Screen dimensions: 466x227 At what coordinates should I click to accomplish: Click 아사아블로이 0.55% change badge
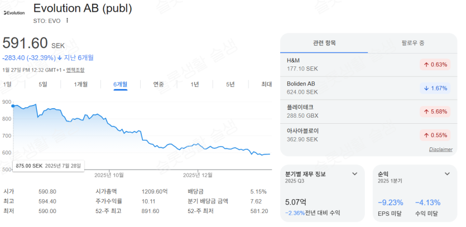point(434,135)
